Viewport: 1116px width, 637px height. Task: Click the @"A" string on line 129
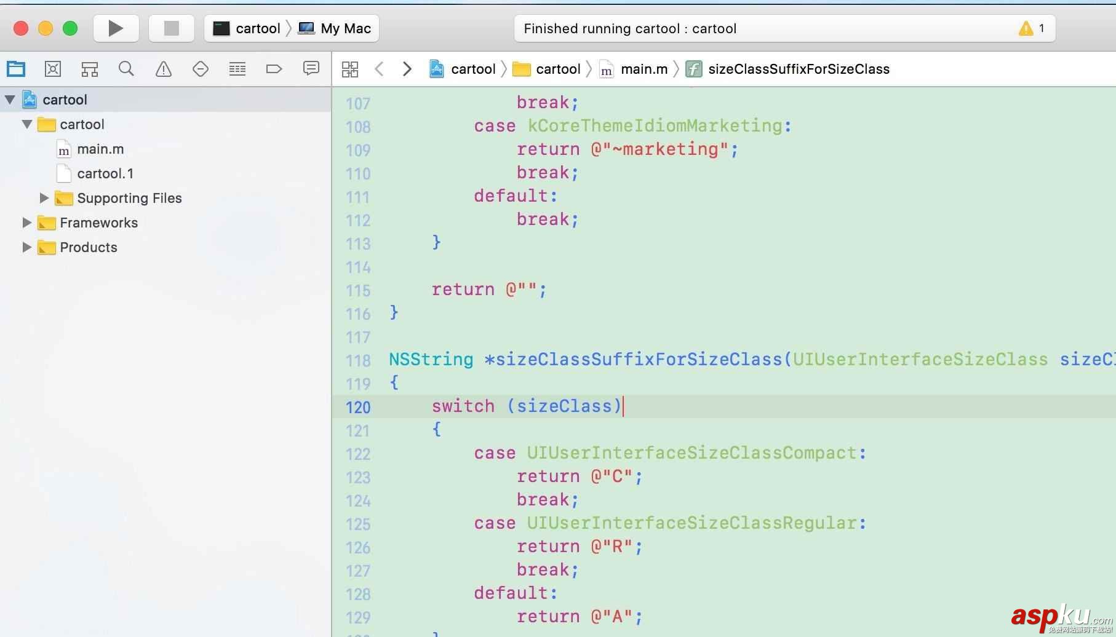tap(612, 617)
